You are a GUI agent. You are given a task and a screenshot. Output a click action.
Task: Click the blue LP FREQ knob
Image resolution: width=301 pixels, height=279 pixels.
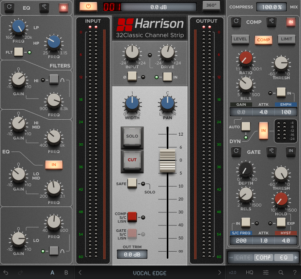19,27
